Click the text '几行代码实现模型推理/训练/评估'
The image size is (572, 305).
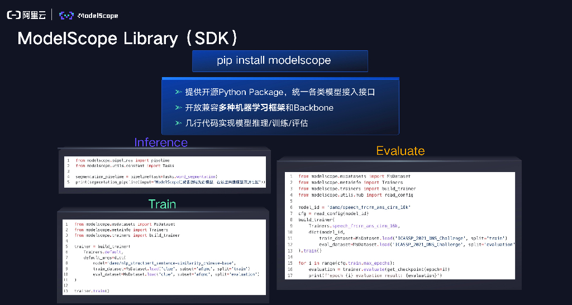[246, 123]
